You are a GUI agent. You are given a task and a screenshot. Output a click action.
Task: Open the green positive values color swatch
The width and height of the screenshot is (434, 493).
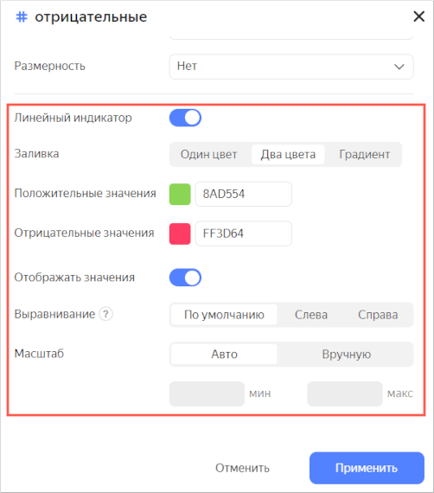pos(180,195)
